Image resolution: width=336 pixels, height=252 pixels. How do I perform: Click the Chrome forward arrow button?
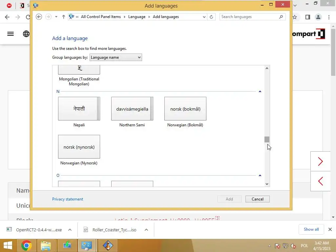tap(18, 17)
